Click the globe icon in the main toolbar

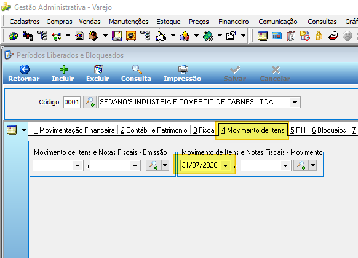(x=14, y=36)
